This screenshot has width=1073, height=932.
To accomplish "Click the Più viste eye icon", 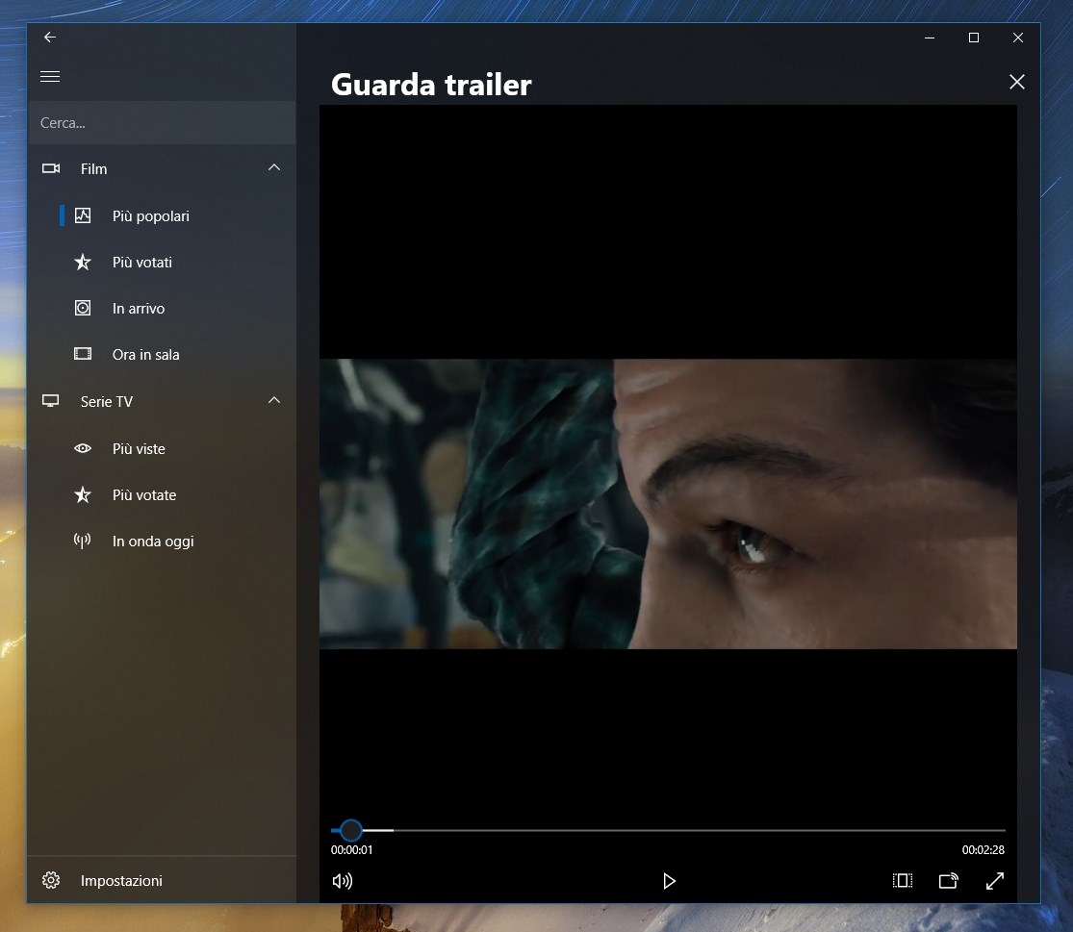I will (83, 448).
